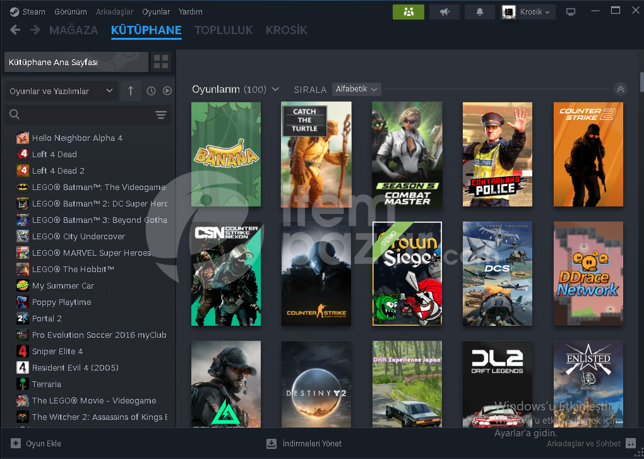Viewport: 644px width, 459px height.
Task: Click the search magnifier icon
Action: click(15, 114)
